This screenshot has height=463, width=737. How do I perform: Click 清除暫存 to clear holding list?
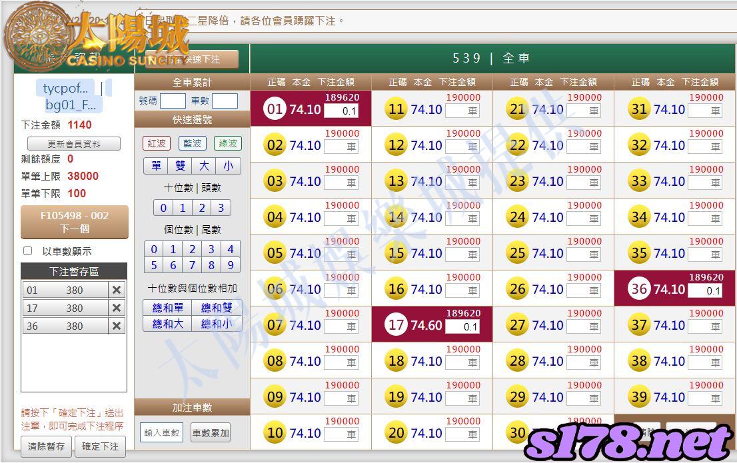(46, 446)
